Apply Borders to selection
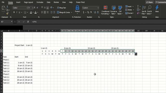Image resolution: width=166 pixels, height=93 pixels. (x=25, y=12)
